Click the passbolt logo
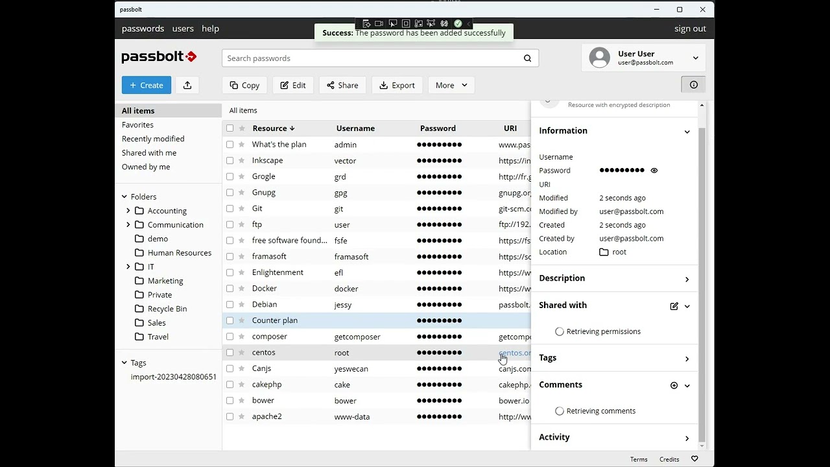The image size is (830, 467). [x=159, y=57]
